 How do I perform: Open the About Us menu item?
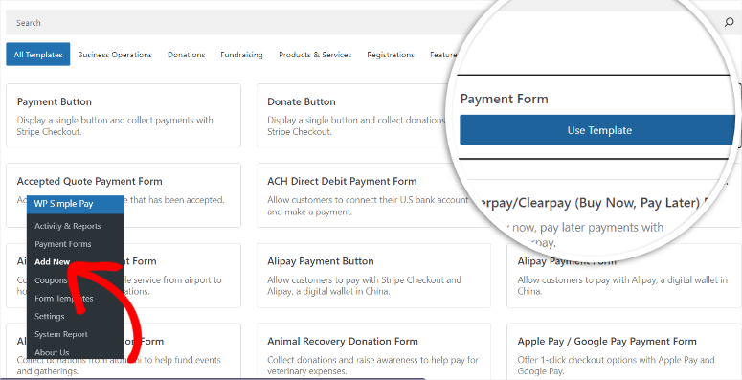tap(52, 352)
